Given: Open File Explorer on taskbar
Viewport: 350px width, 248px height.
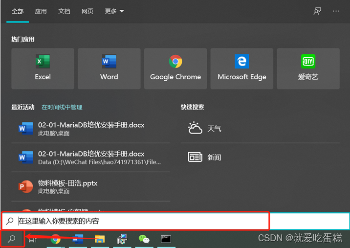Looking at the screenshot, I should [100, 239].
